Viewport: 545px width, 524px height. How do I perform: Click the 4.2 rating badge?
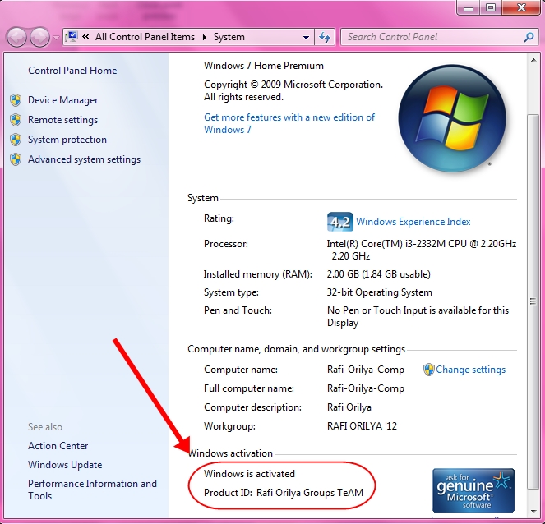340,222
